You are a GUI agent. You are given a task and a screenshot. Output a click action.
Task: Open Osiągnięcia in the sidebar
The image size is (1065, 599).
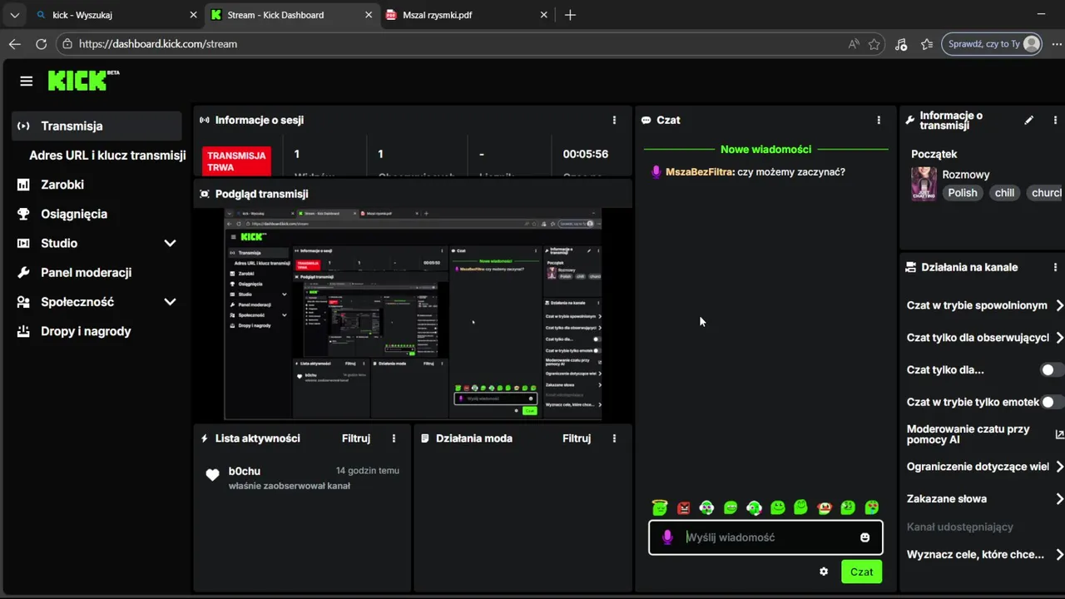(x=74, y=214)
